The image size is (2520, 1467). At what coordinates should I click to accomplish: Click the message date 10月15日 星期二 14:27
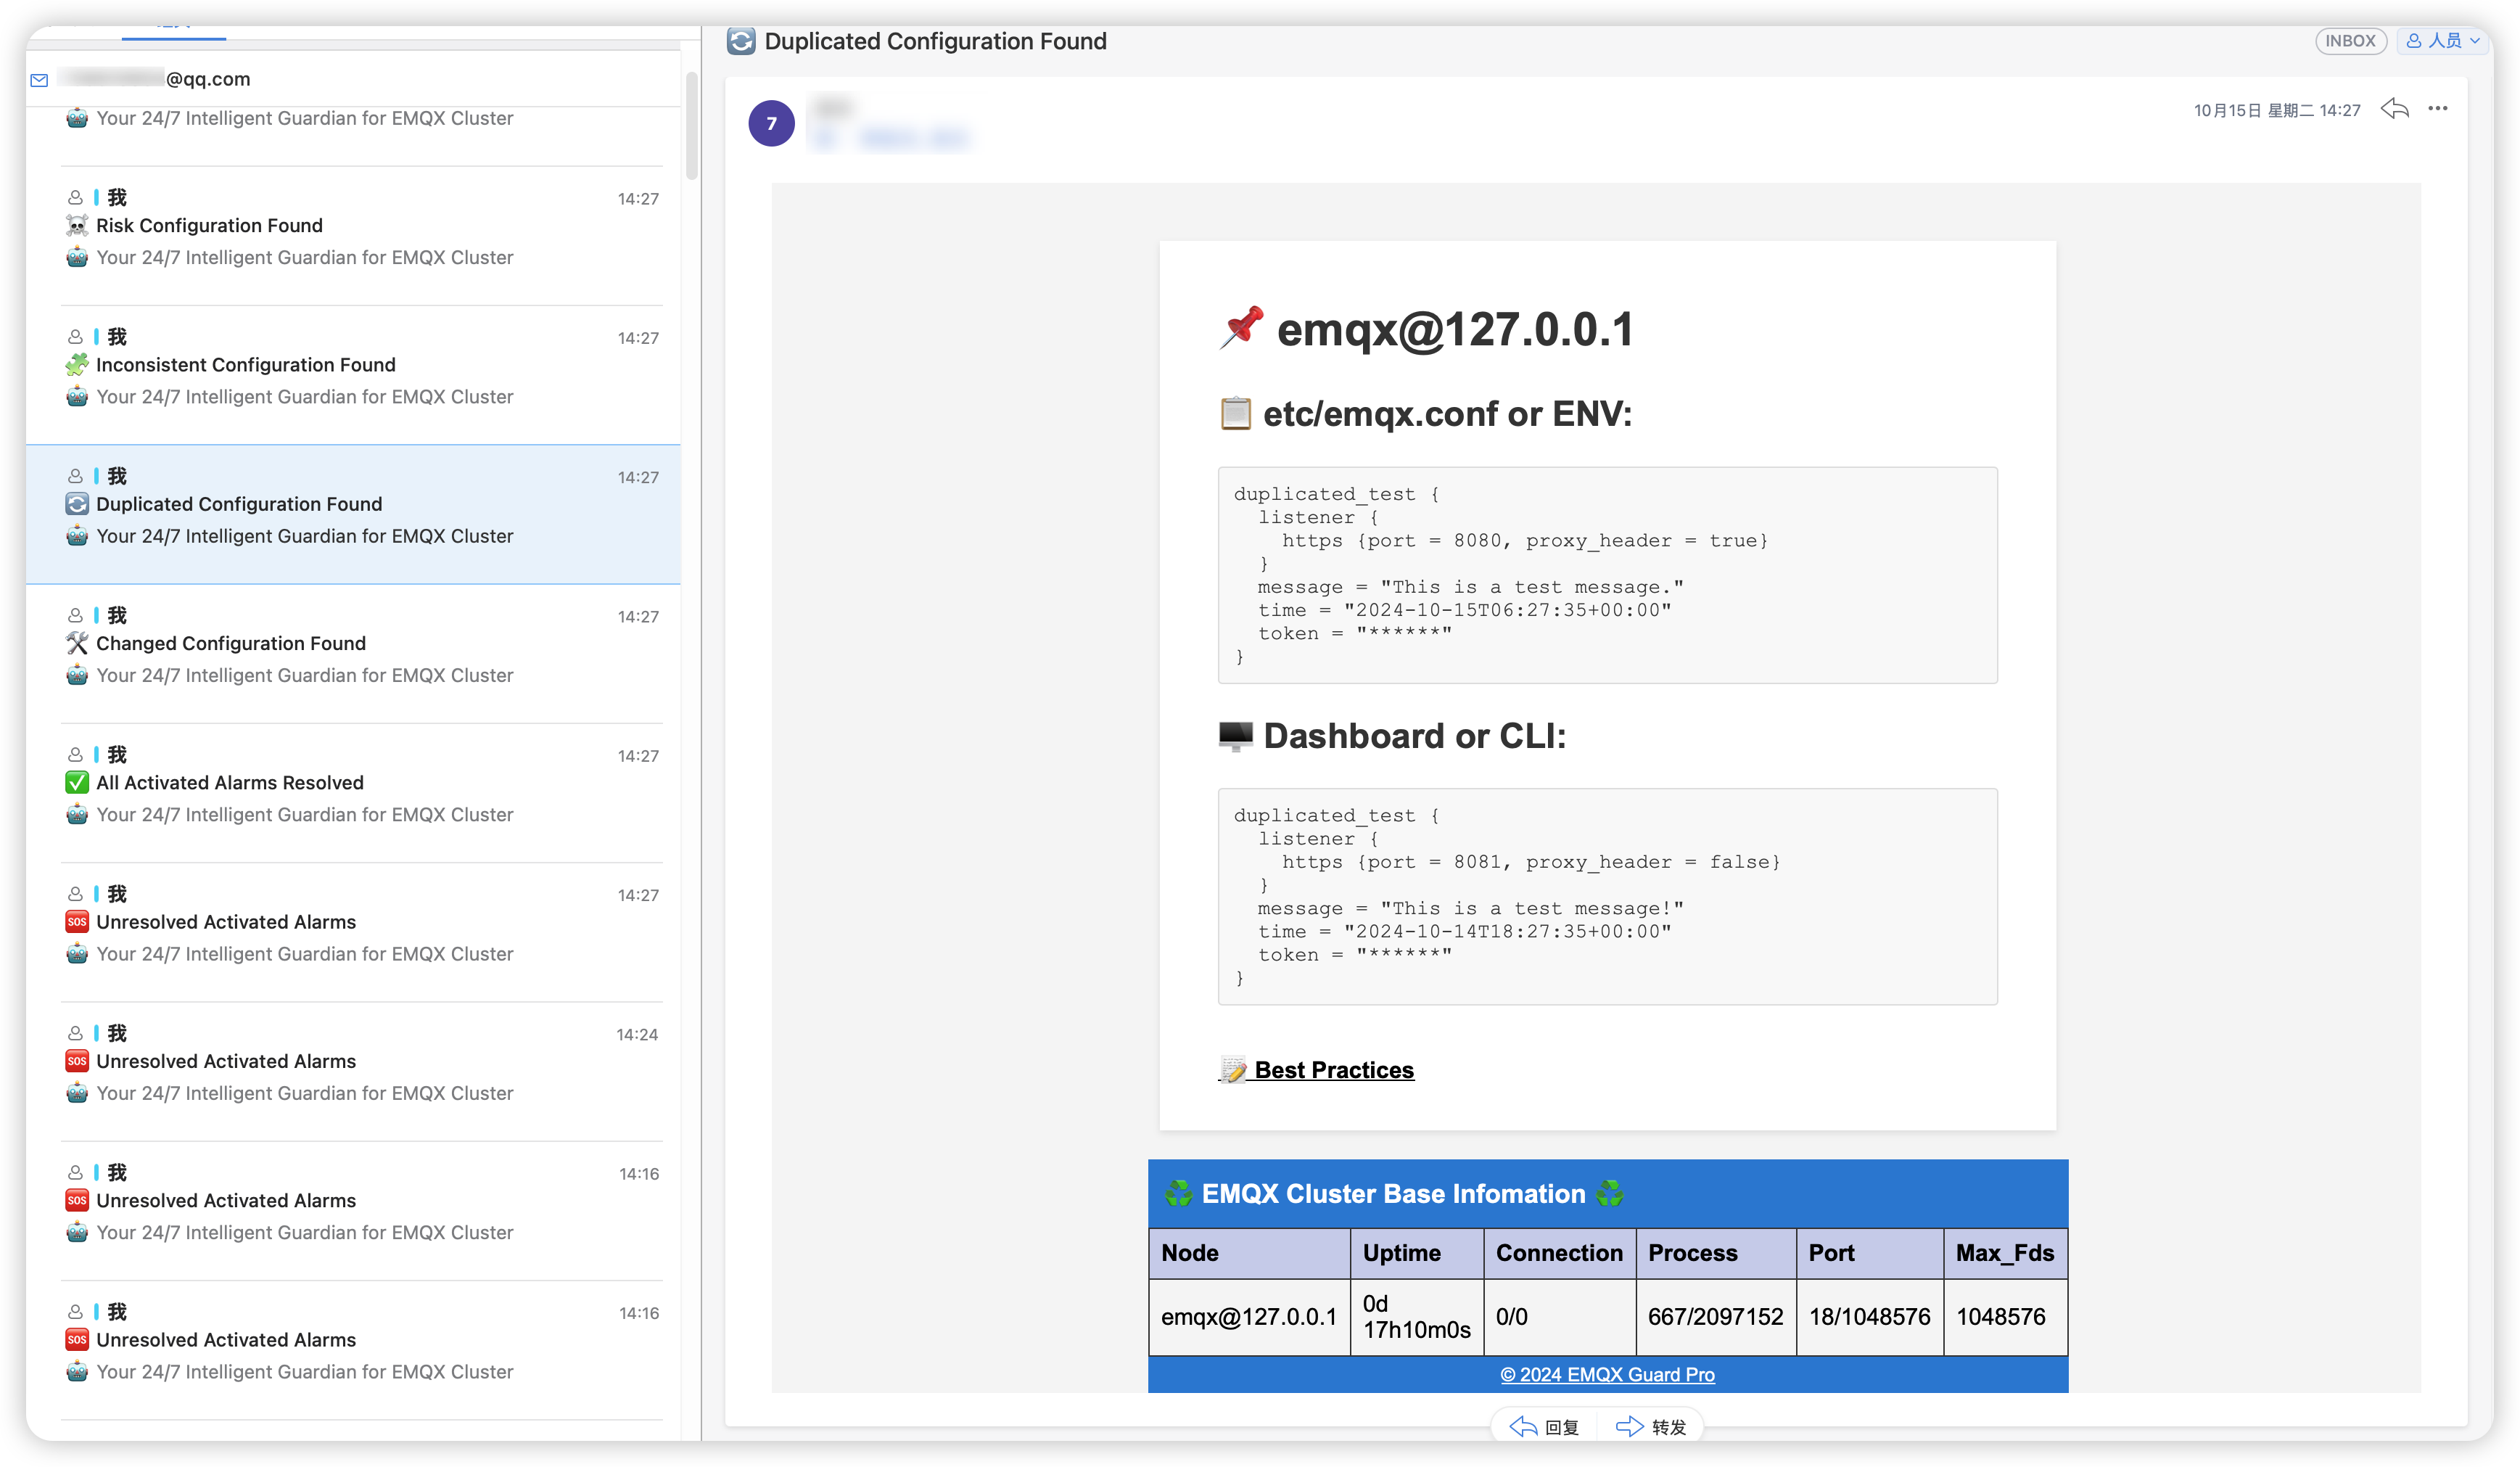2277,110
